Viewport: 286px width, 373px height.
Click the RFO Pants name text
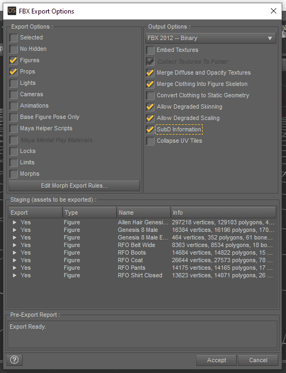(131, 268)
